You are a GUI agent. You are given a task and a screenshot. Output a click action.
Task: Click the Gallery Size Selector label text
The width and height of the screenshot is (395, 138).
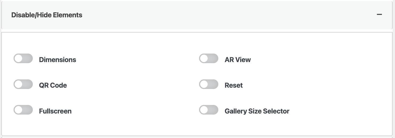pos(257,111)
